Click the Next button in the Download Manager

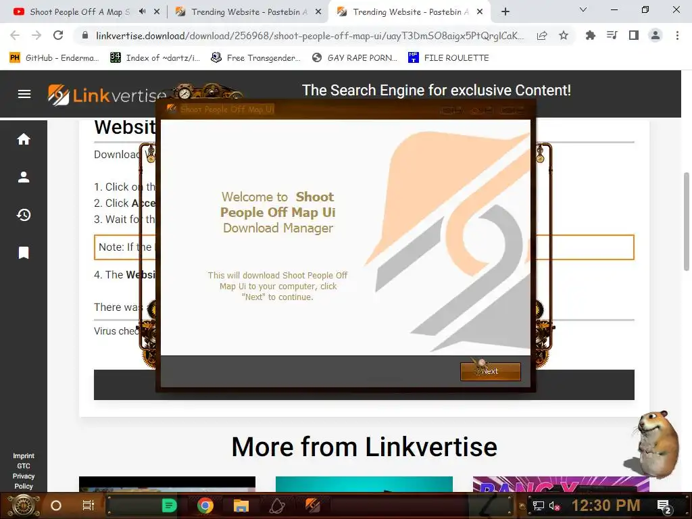click(491, 371)
